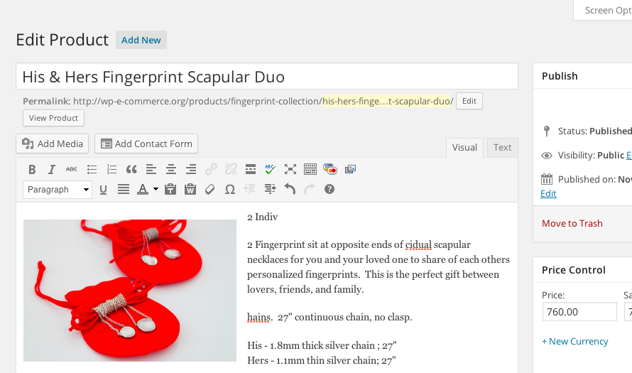
Task: Edit the permalink slug
Action: coord(469,101)
